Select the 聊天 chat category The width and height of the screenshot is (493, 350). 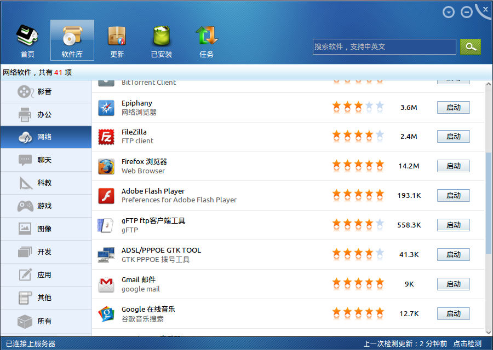[x=46, y=160]
